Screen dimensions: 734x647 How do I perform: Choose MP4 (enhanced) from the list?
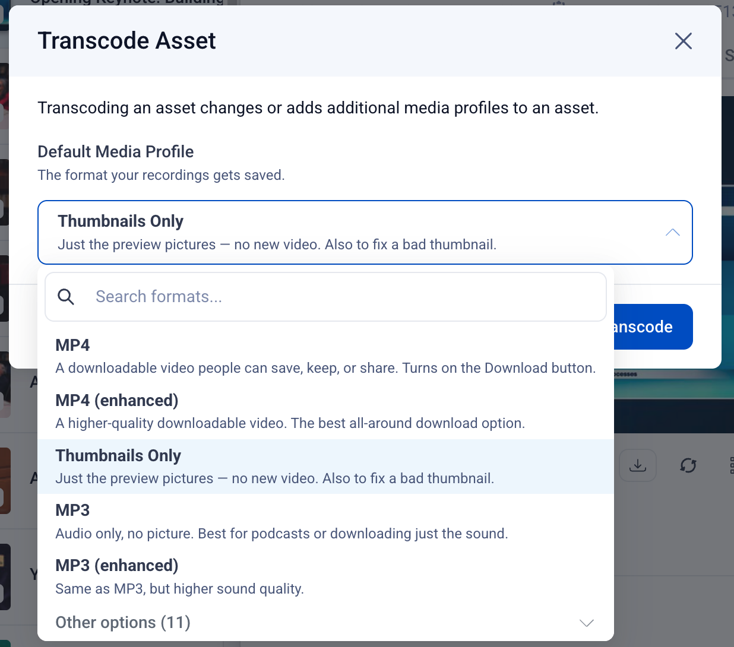coord(325,411)
